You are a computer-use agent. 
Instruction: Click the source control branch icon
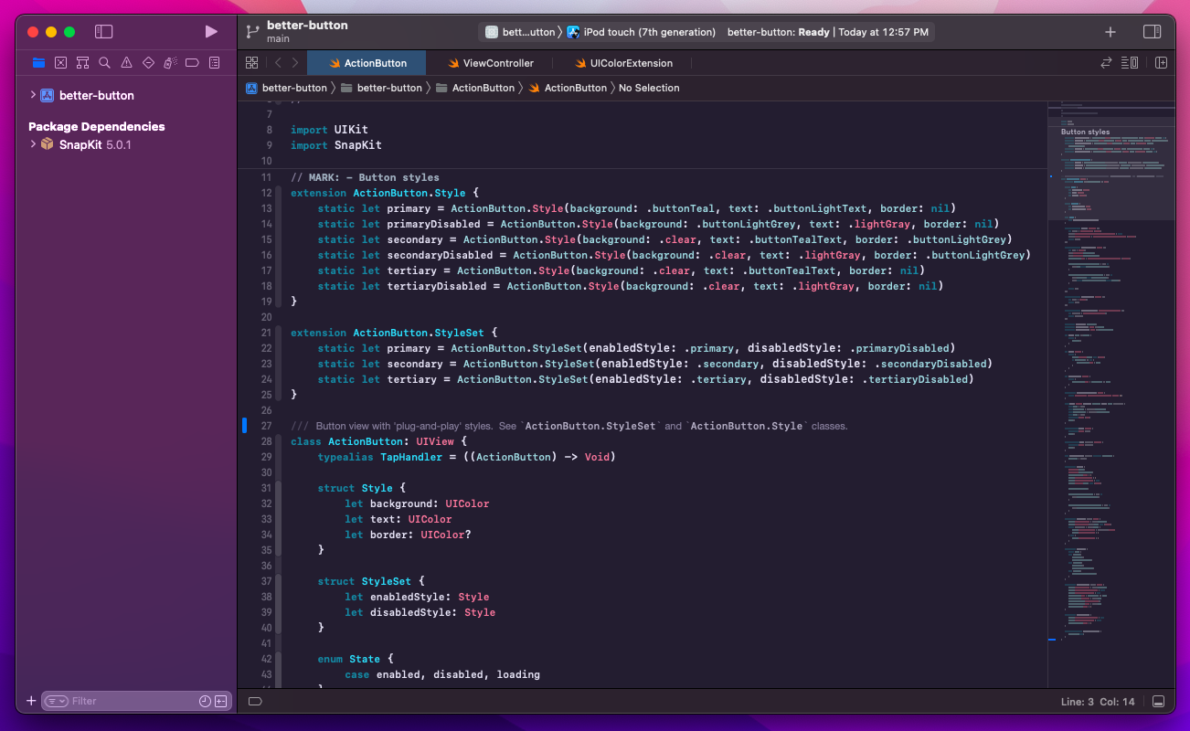pyautogui.click(x=252, y=32)
